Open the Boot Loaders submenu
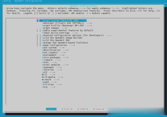 54,52
